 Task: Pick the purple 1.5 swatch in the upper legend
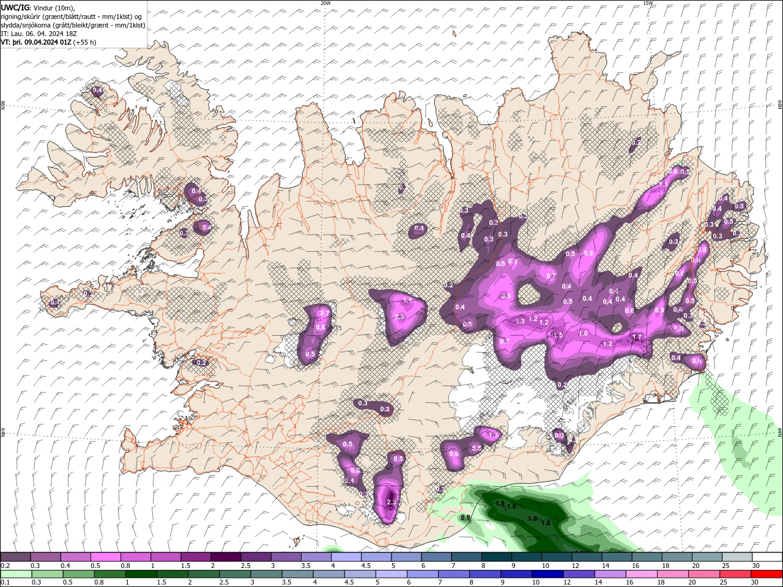(x=195, y=557)
